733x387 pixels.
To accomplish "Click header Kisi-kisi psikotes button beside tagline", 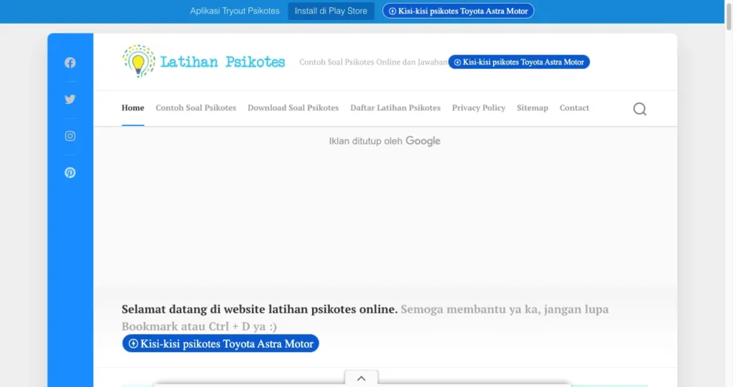I will [x=519, y=62].
